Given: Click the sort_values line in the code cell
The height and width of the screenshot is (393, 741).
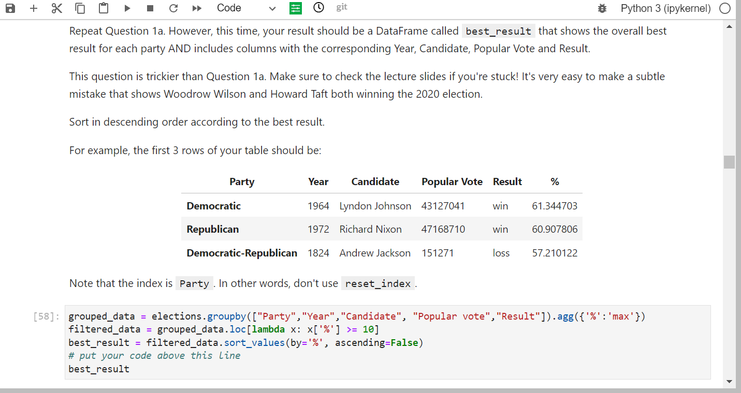Looking at the screenshot, I should 245,343.
